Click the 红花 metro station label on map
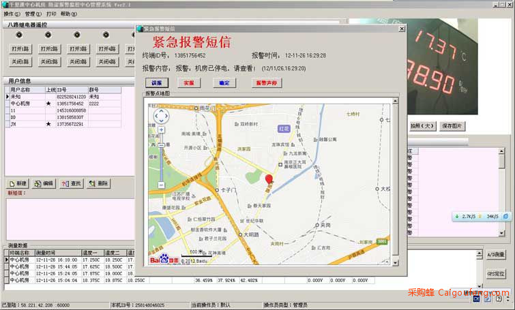Image resolution: width=515 pixels, height=310 pixels. point(284,129)
